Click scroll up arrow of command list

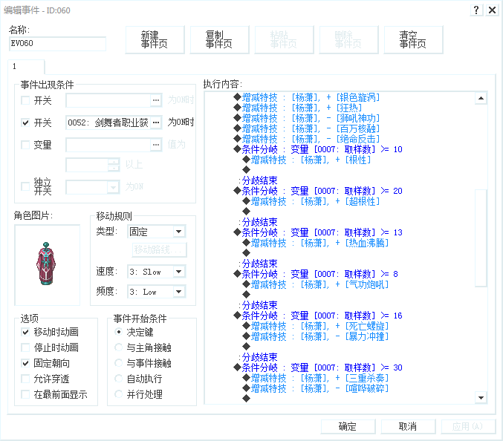coord(481,98)
